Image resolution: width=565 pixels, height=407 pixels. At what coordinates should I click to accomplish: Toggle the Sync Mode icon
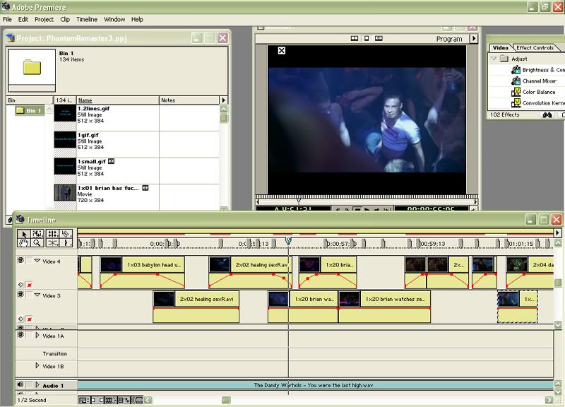click(x=137, y=400)
